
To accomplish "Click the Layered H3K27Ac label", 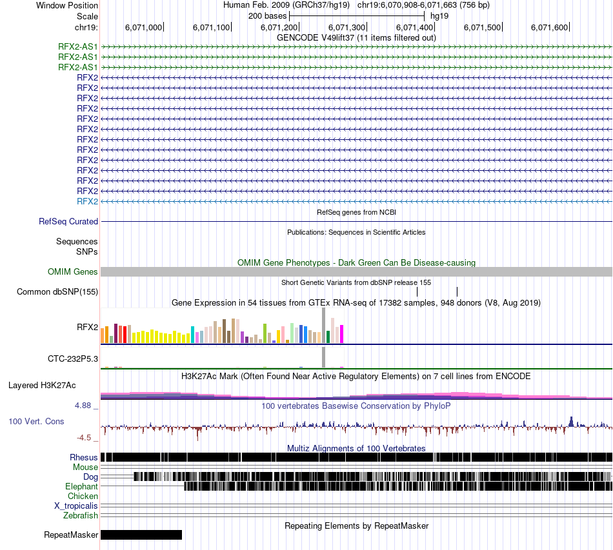I will pos(42,385).
